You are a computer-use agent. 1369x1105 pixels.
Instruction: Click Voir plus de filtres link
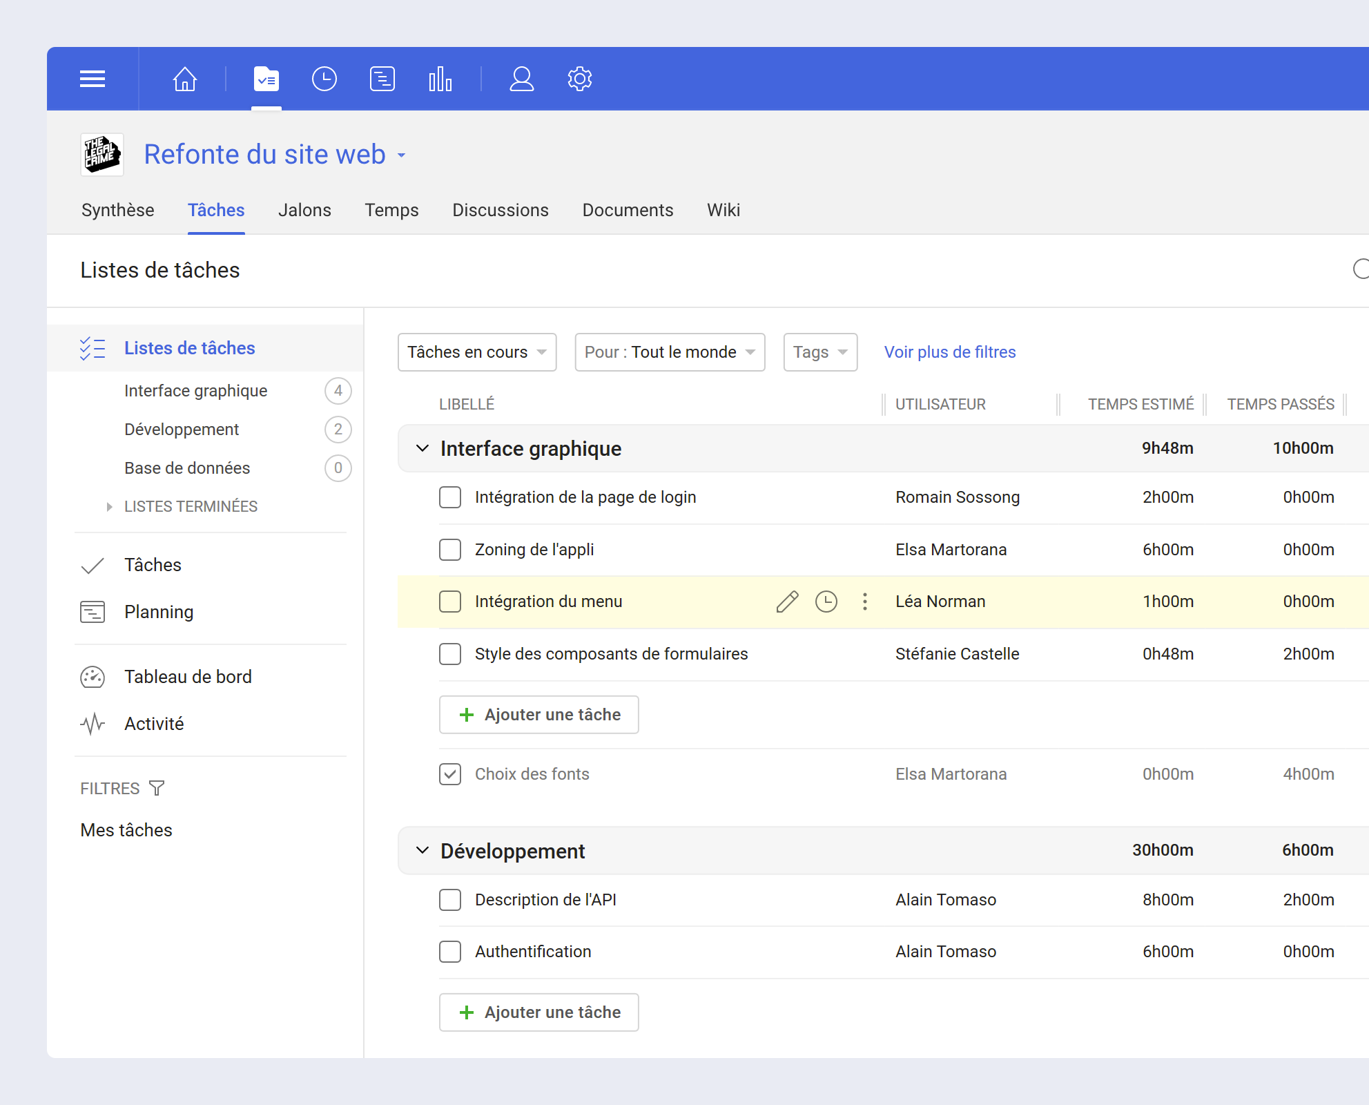[x=950, y=352]
